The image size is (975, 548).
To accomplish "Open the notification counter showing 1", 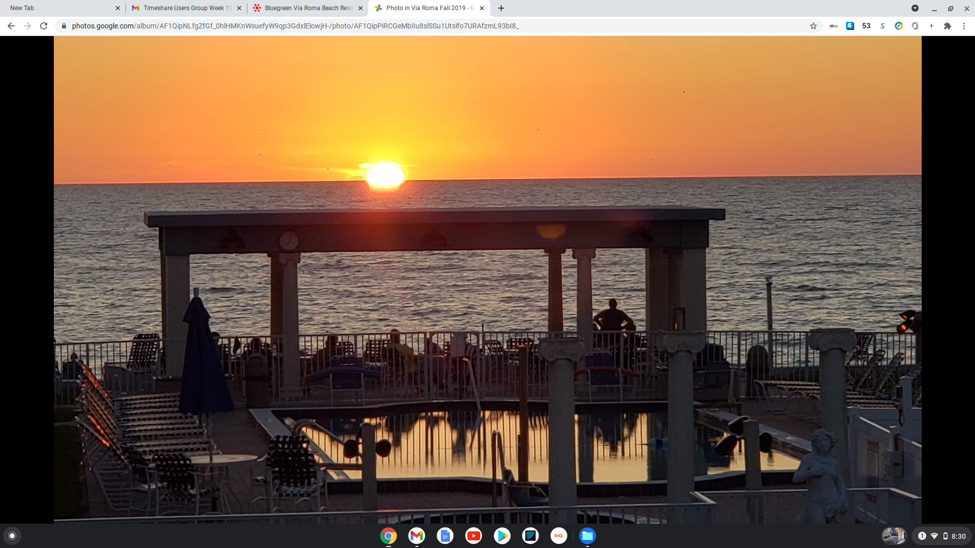I will tap(923, 535).
